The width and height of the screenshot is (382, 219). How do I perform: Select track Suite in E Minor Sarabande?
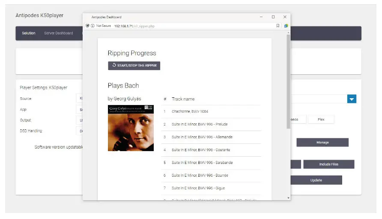click(x=211, y=163)
